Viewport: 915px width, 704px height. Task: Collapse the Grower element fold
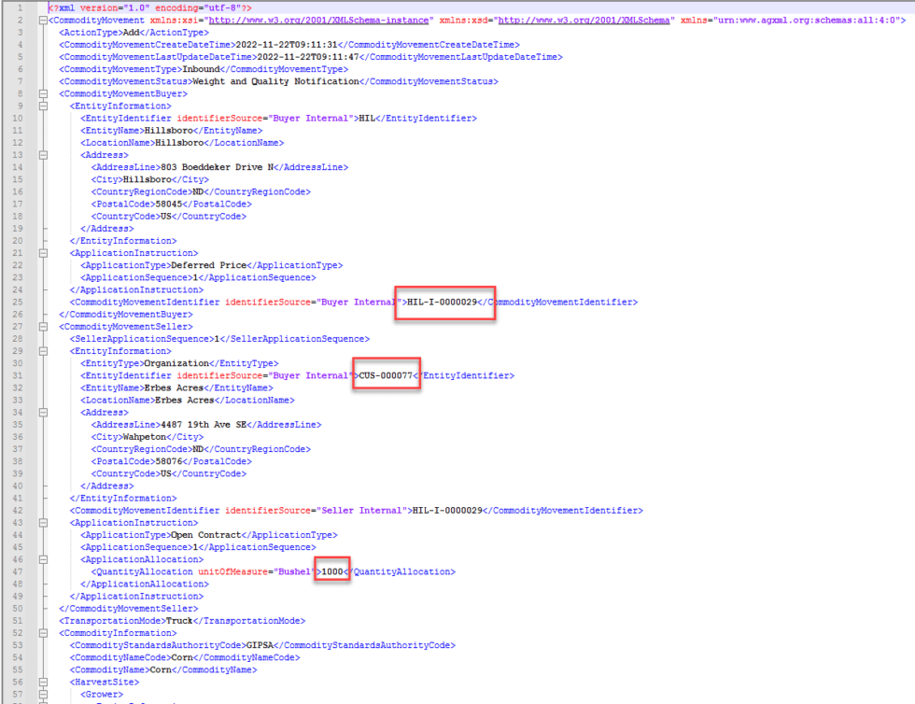42,694
